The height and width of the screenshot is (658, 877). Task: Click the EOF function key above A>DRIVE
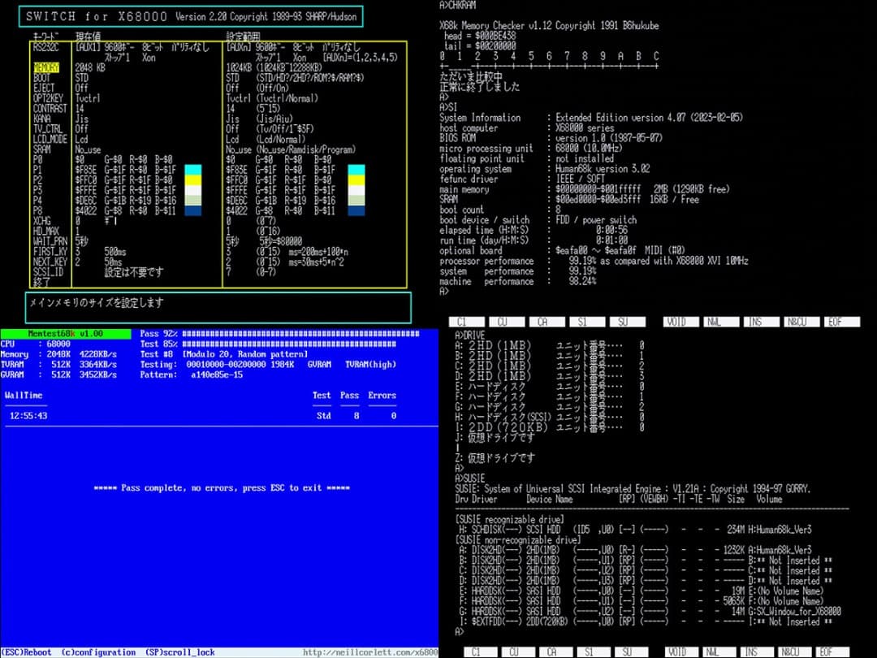(842, 322)
